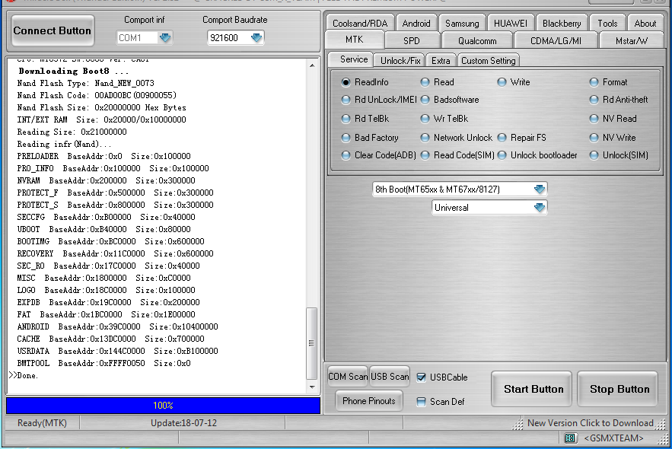The width and height of the screenshot is (672, 449).
Task: Select the Blackberry tab
Action: point(562,23)
